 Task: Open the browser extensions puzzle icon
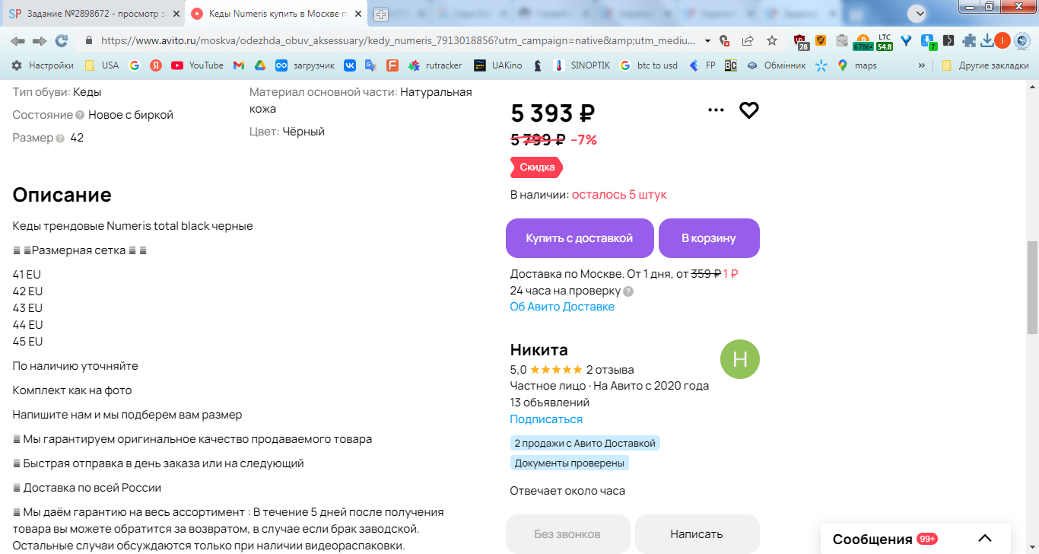pos(969,40)
